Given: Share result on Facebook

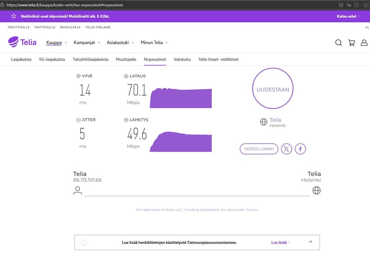Looking at the screenshot, I should click(300, 149).
